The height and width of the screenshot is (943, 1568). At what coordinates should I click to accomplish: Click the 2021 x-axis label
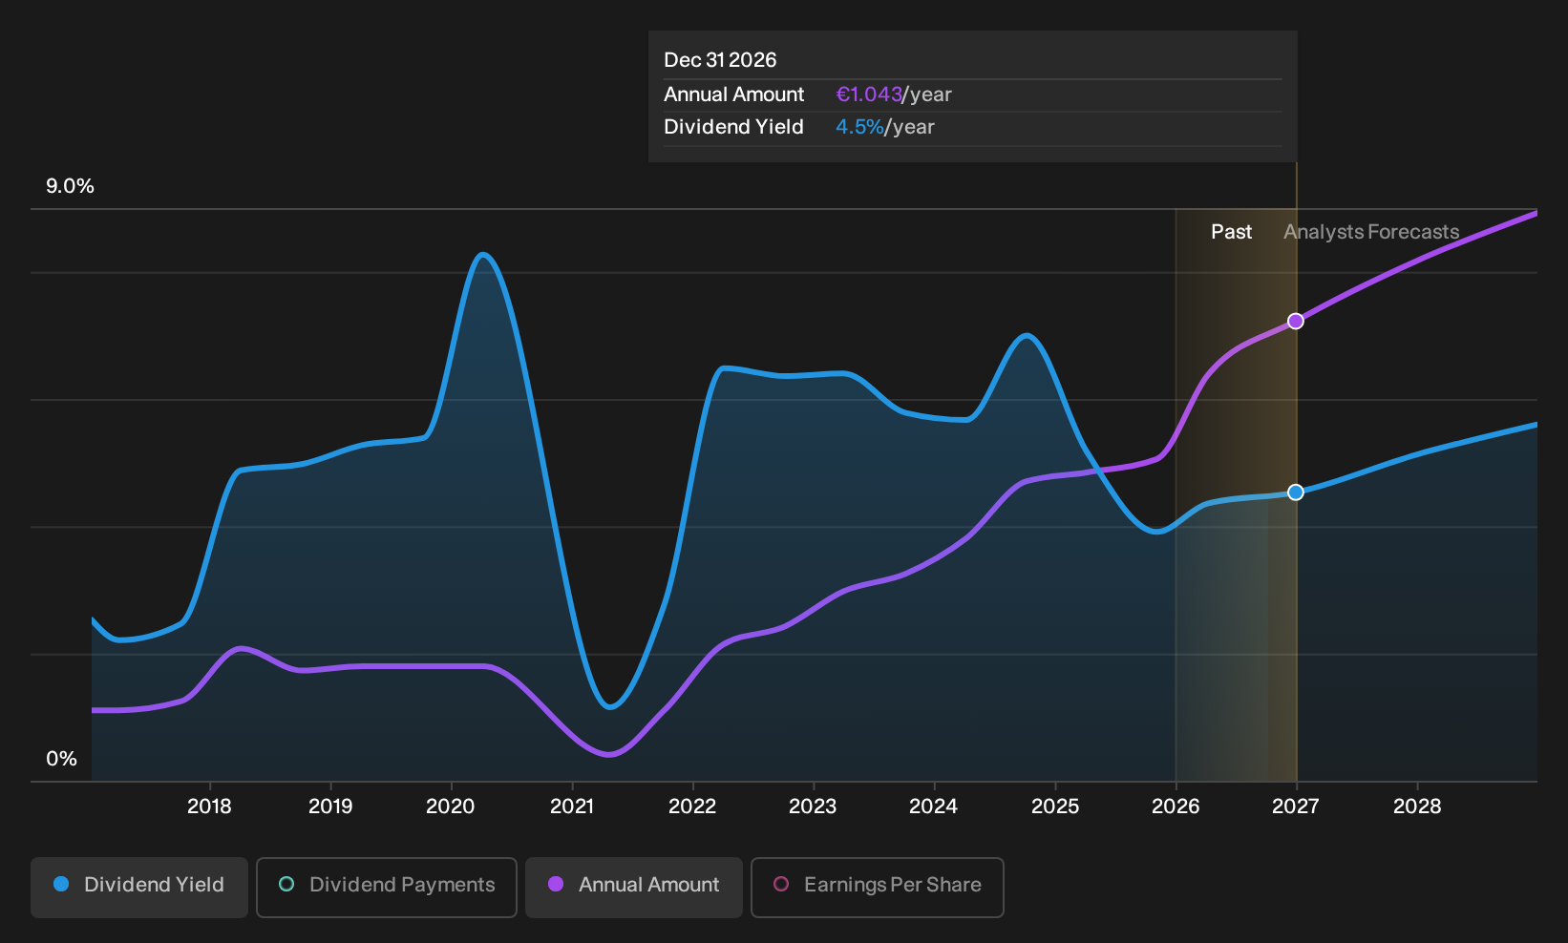pyautogui.click(x=572, y=807)
